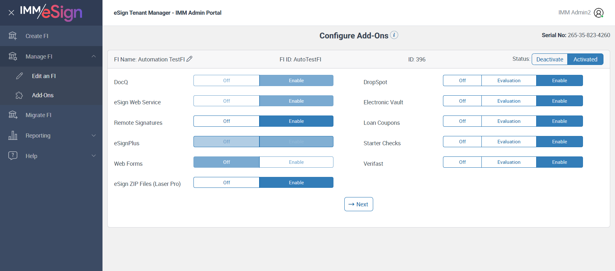Expand the Help submenu chevron

[94, 156]
